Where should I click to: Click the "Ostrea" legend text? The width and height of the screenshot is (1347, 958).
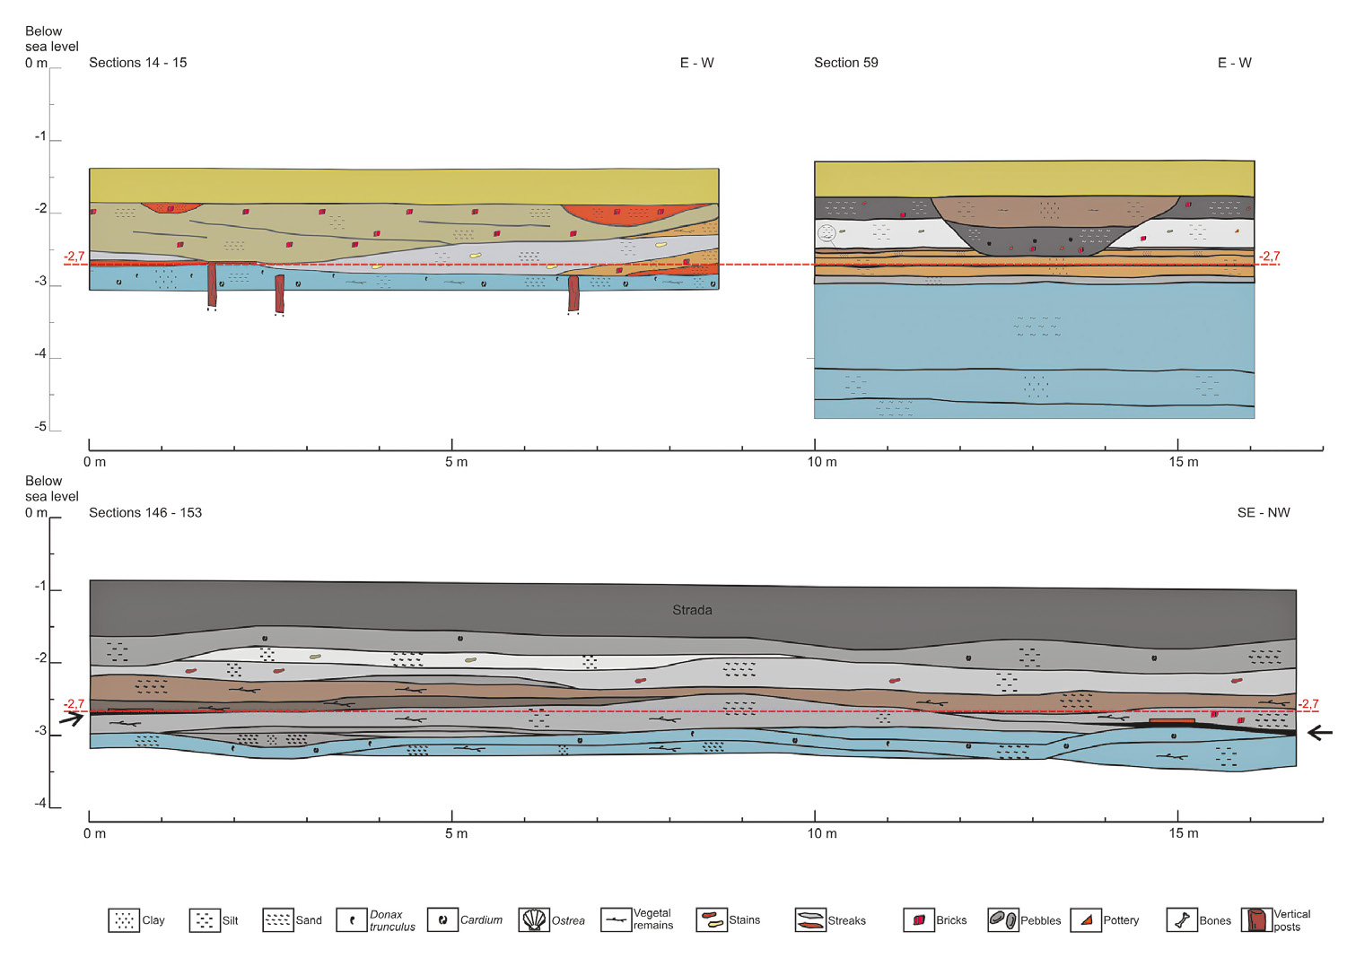(568, 920)
